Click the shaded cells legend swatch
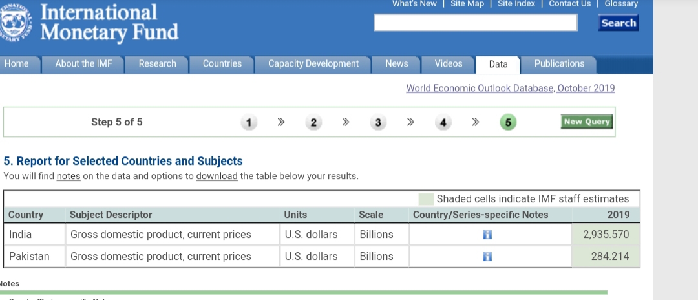Viewport: 698px width, 300px height. (426, 199)
